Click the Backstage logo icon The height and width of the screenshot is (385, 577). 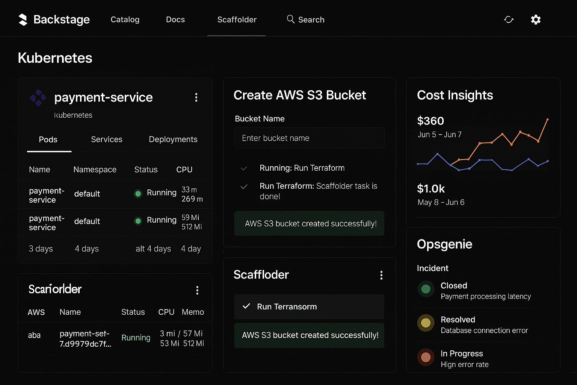pos(23,20)
